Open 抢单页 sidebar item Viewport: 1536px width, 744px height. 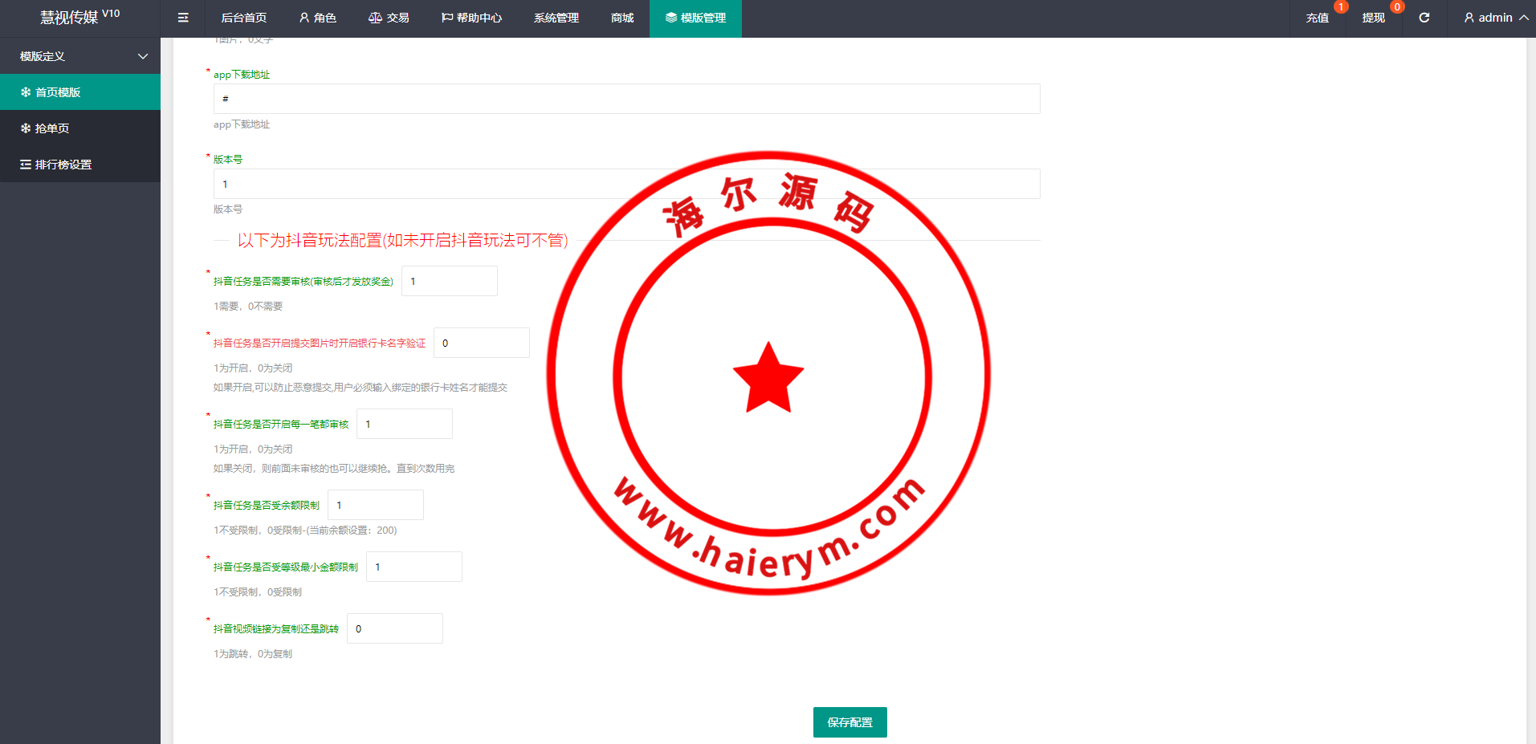click(80, 128)
